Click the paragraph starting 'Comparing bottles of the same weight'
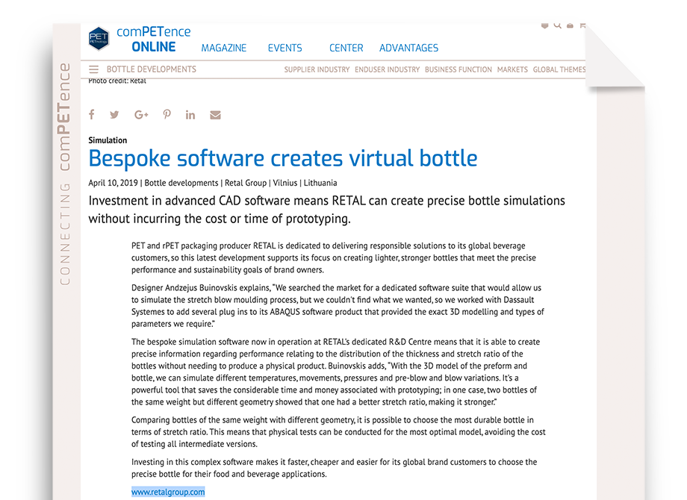Image resolution: width=687 pixels, height=500 pixels. 338,431
